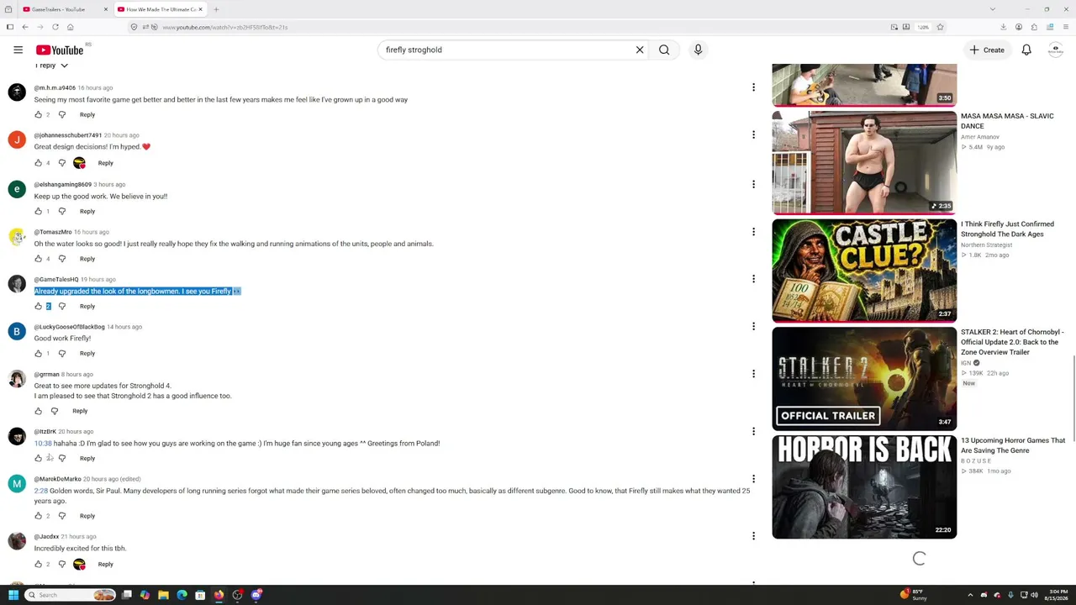Screen dimensions: 1076x605
Task: Like the comment by @elshangaming8609
Action: [x=38, y=211]
